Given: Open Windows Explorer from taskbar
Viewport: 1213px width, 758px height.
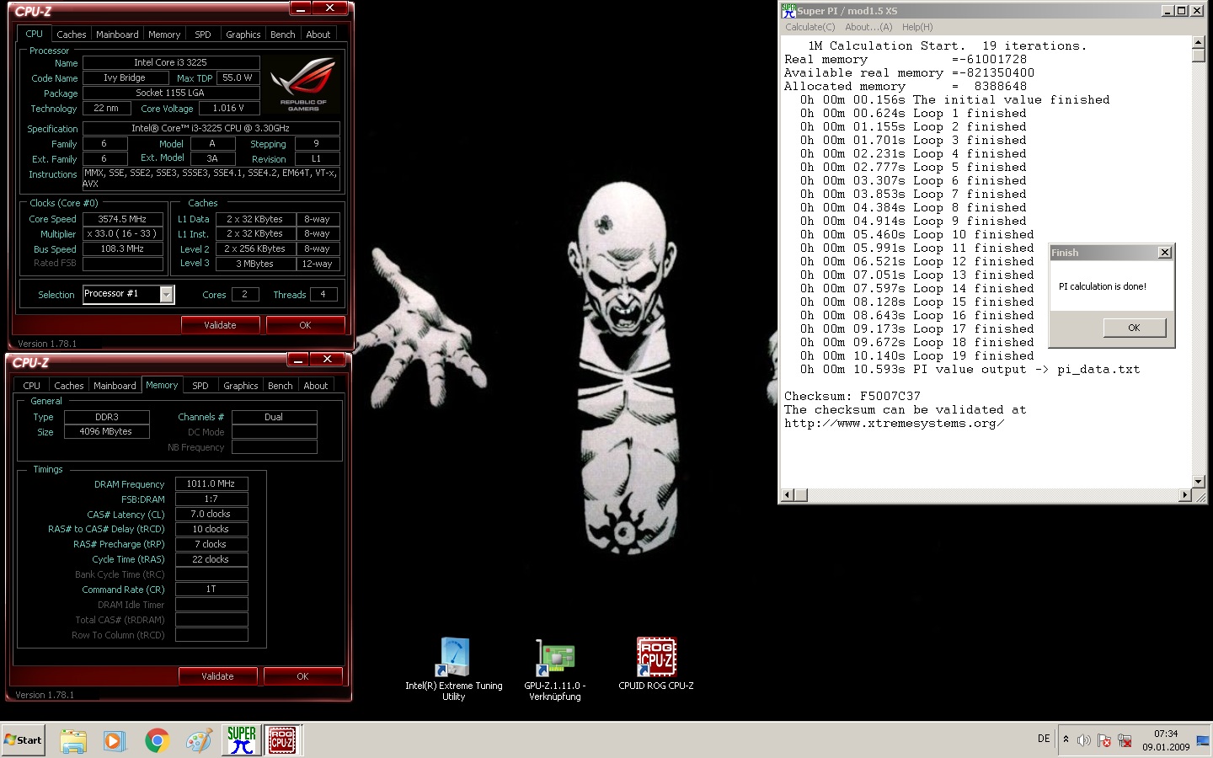Looking at the screenshot, I should point(73,740).
